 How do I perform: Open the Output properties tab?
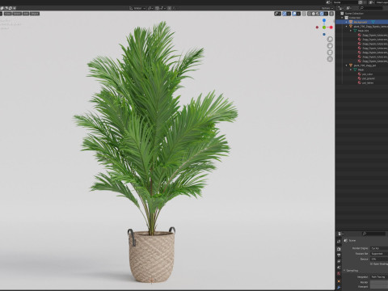339,255
